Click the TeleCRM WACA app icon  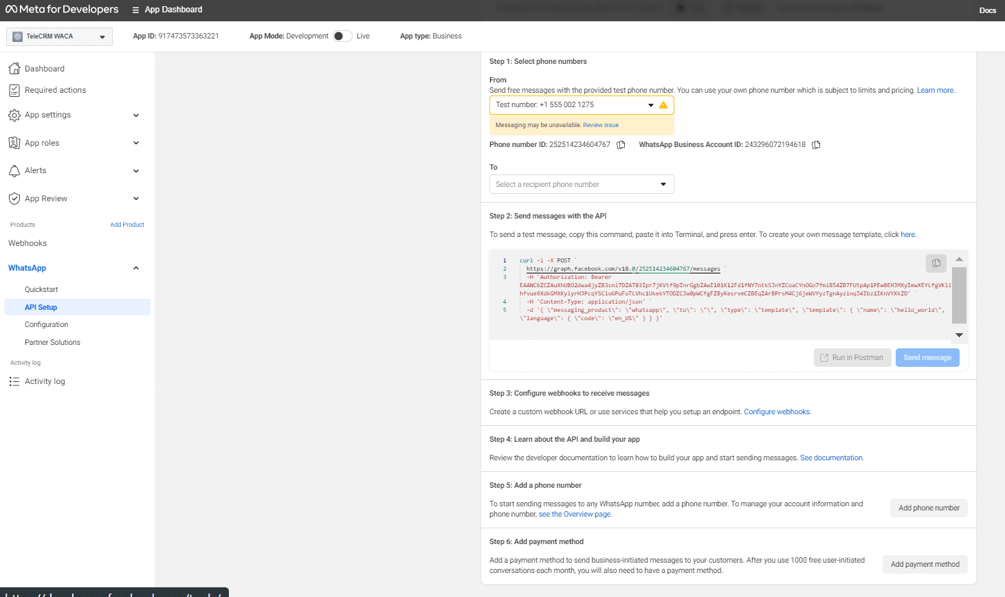click(18, 36)
